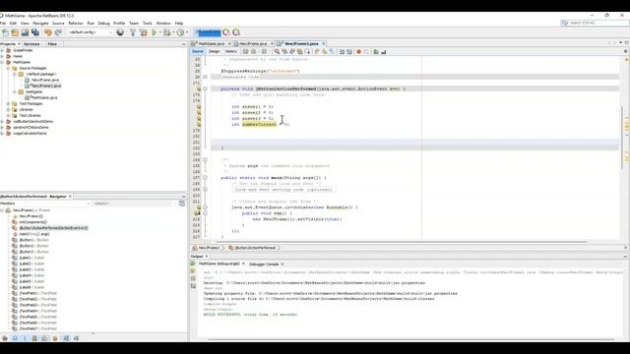Run the project with green play icon
This screenshot has width=630, height=354.
click(154, 32)
